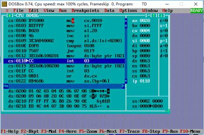
Task: Select the ds:0208 data dump row
Action: click(x=59, y=96)
